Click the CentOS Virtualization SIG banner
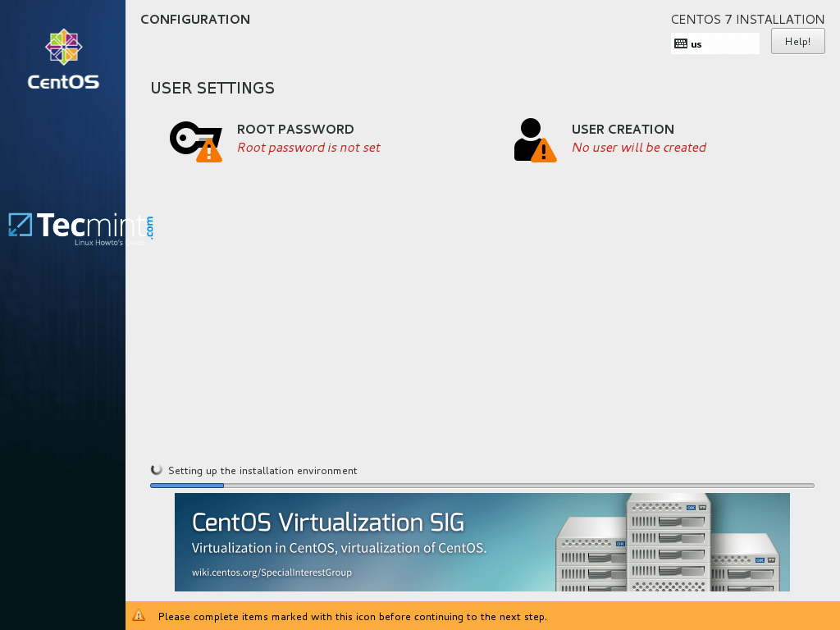Viewport: 840px width, 630px height. pyautogui.click(x=482, y=542)
